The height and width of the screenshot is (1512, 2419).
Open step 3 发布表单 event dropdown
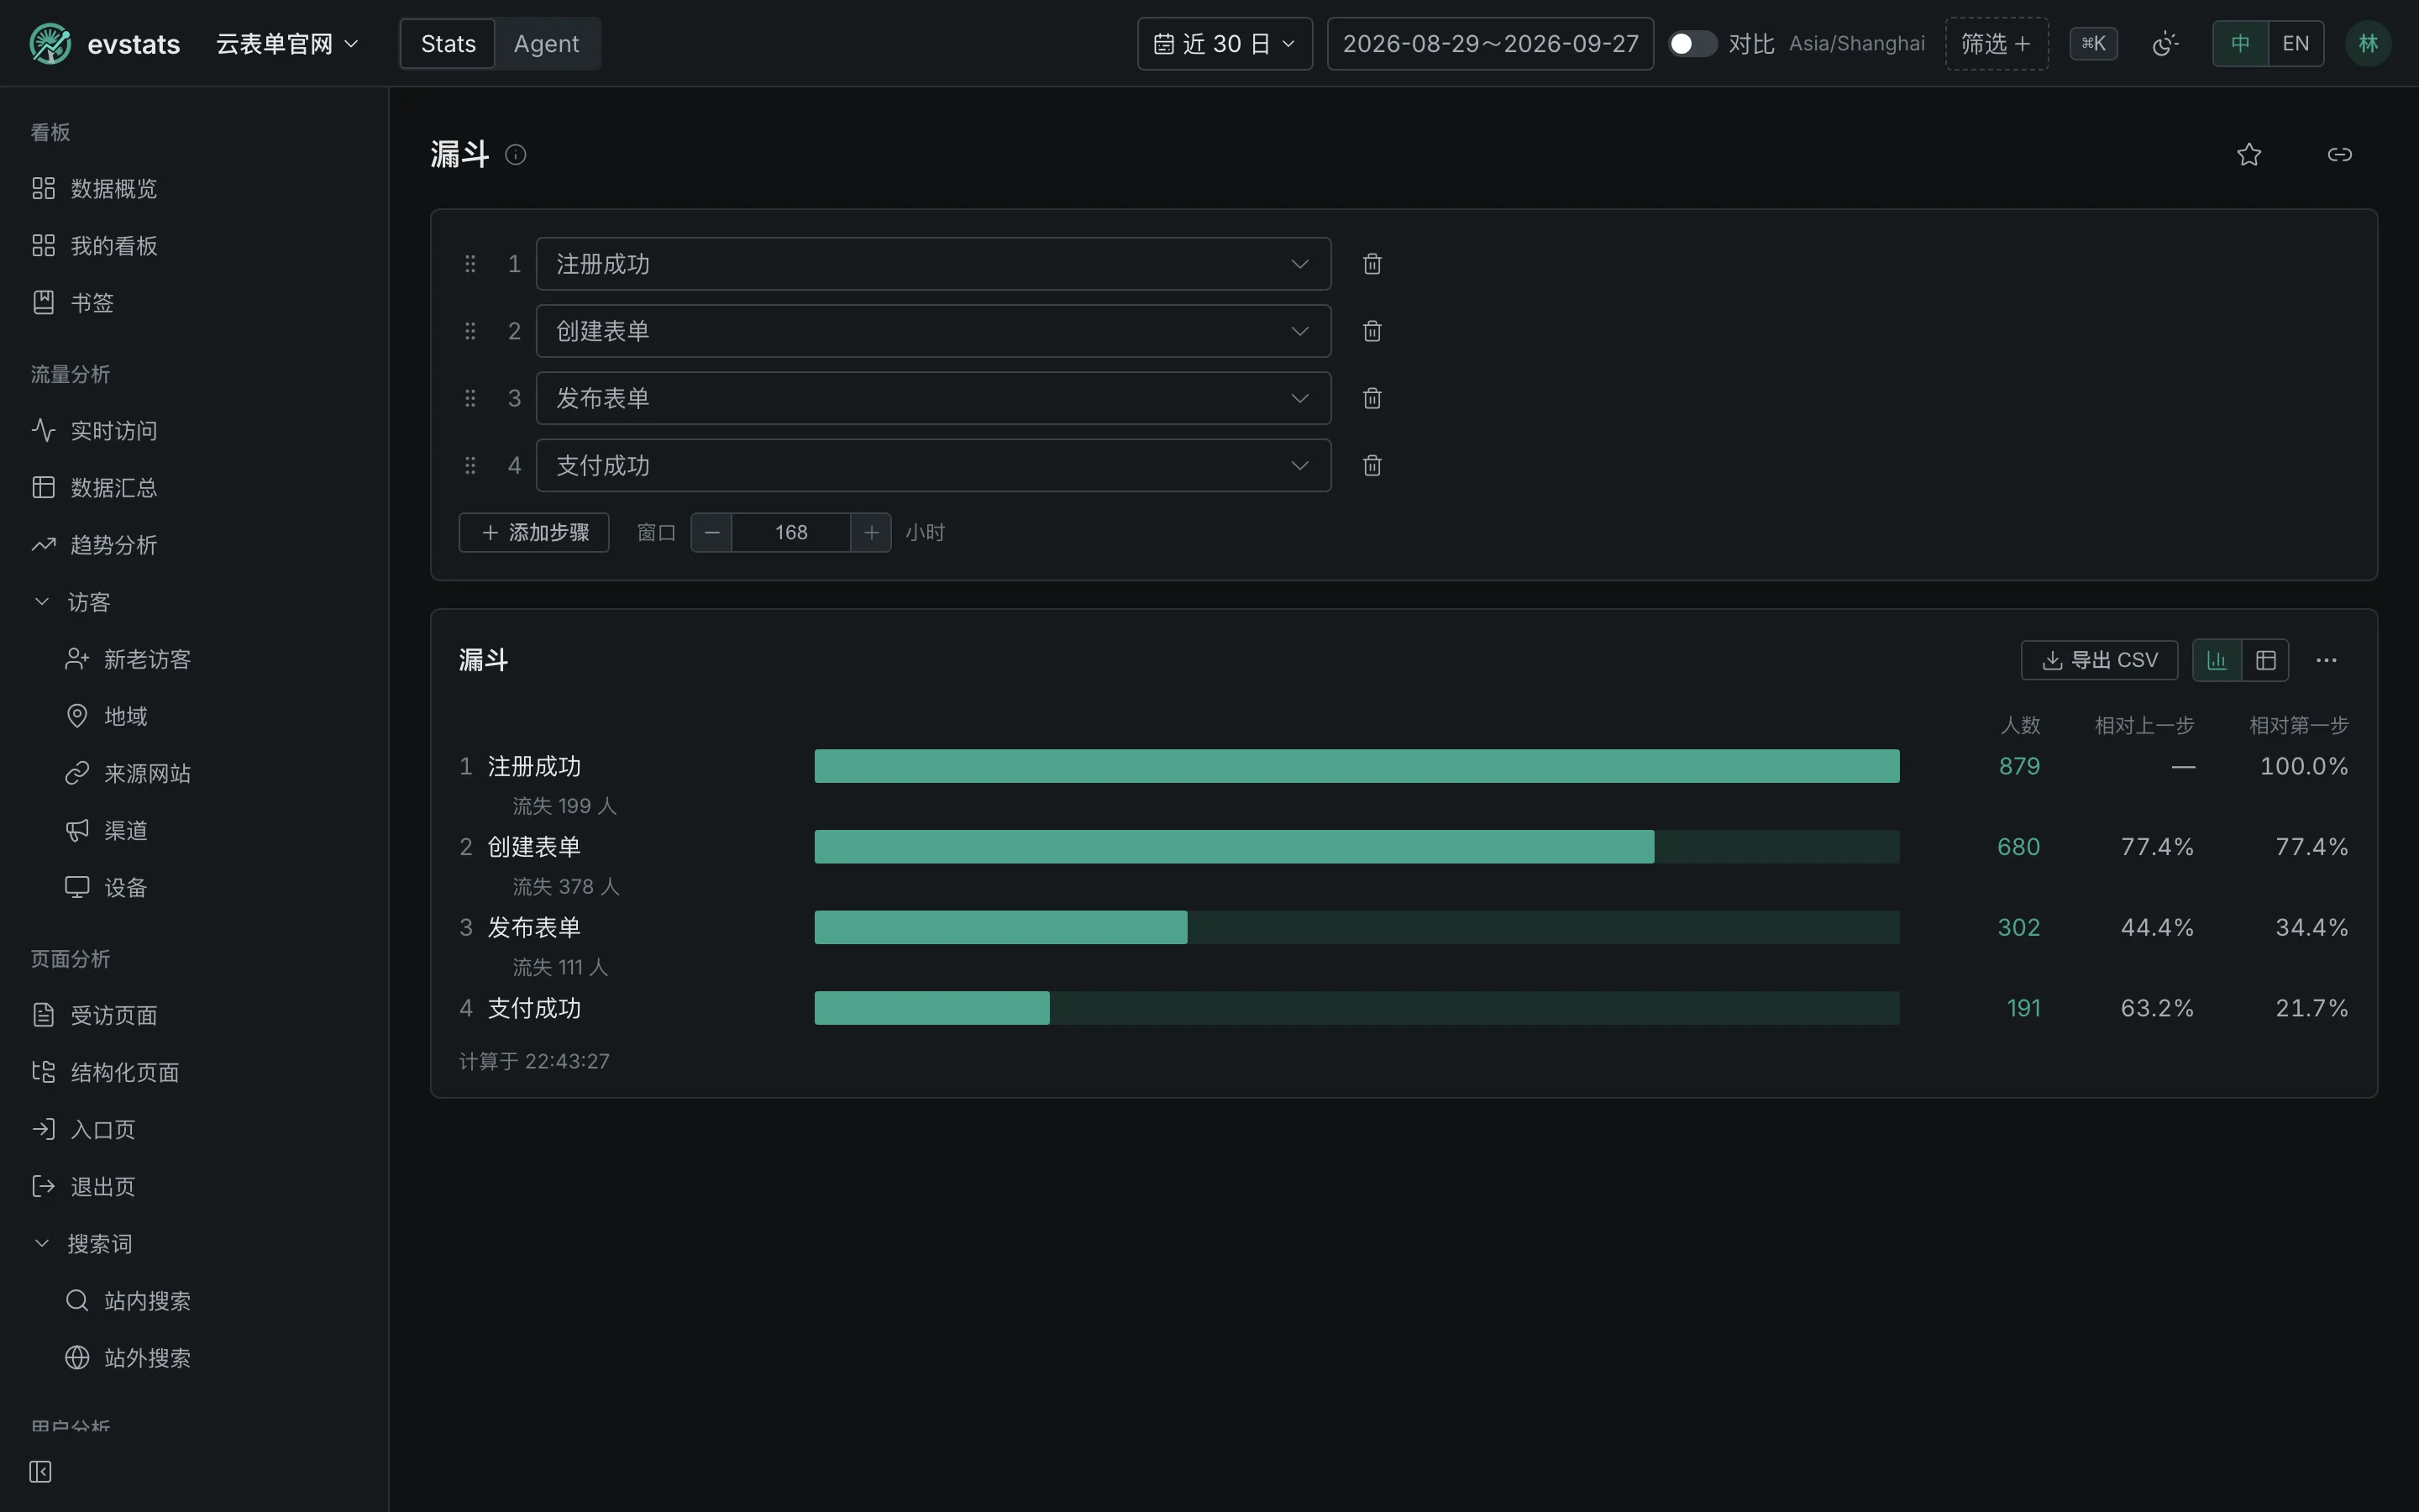[x=934, y=398]
